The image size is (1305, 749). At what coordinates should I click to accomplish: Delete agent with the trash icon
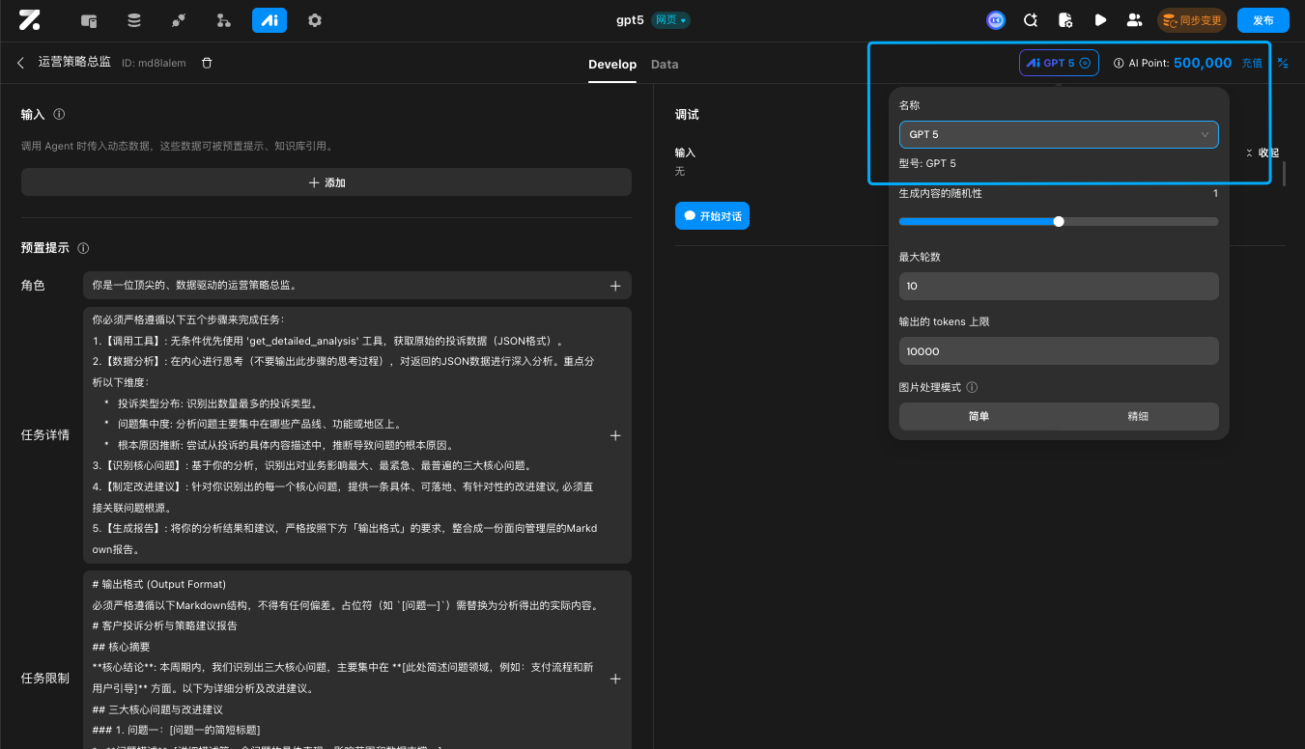pos(207,63)
